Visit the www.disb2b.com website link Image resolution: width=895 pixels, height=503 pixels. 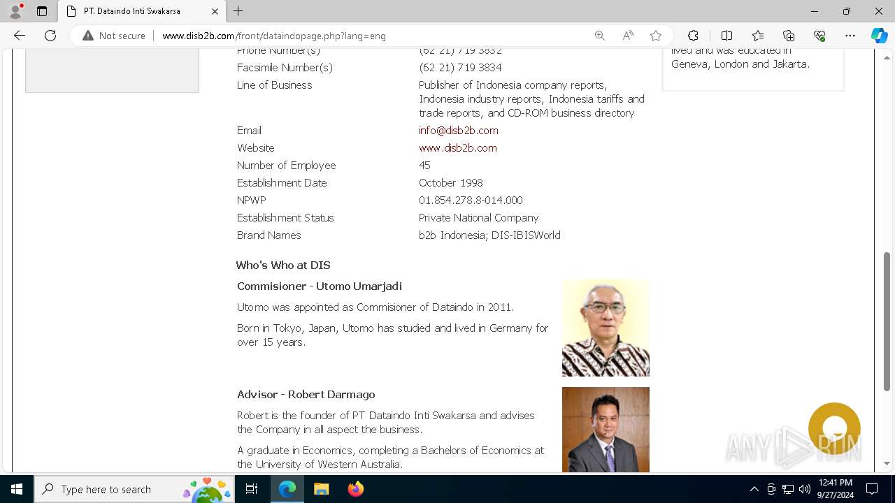click(x=458, y=148)
